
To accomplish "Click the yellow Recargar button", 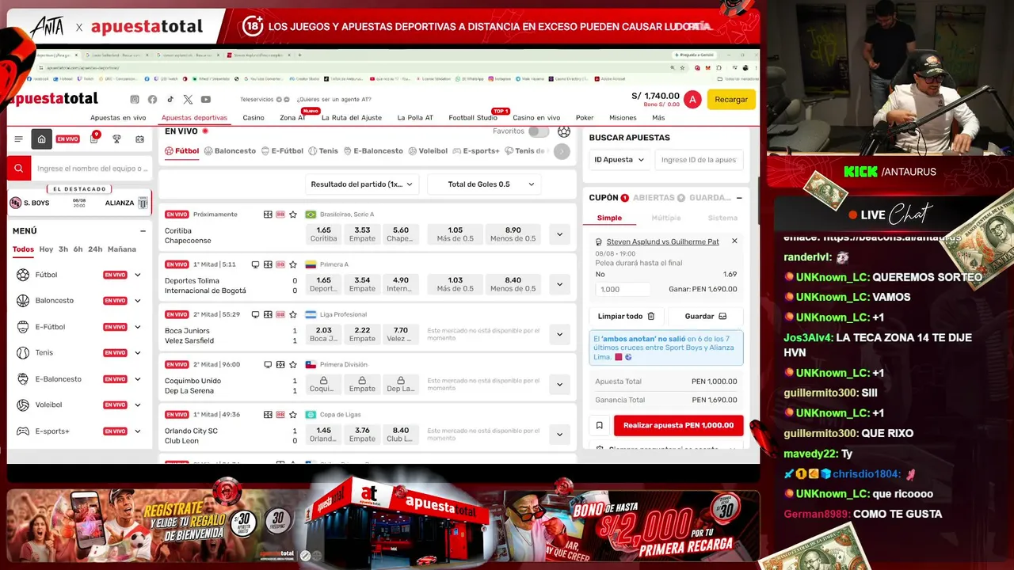I will click(x=731, y=100).
